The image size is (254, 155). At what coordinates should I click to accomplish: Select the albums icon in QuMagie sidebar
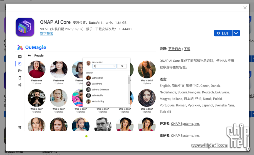tap(20, 64)
